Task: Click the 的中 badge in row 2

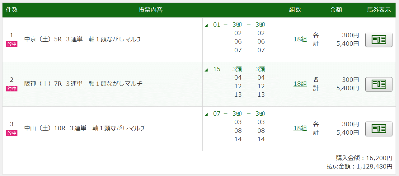Action: click(12, 89)
